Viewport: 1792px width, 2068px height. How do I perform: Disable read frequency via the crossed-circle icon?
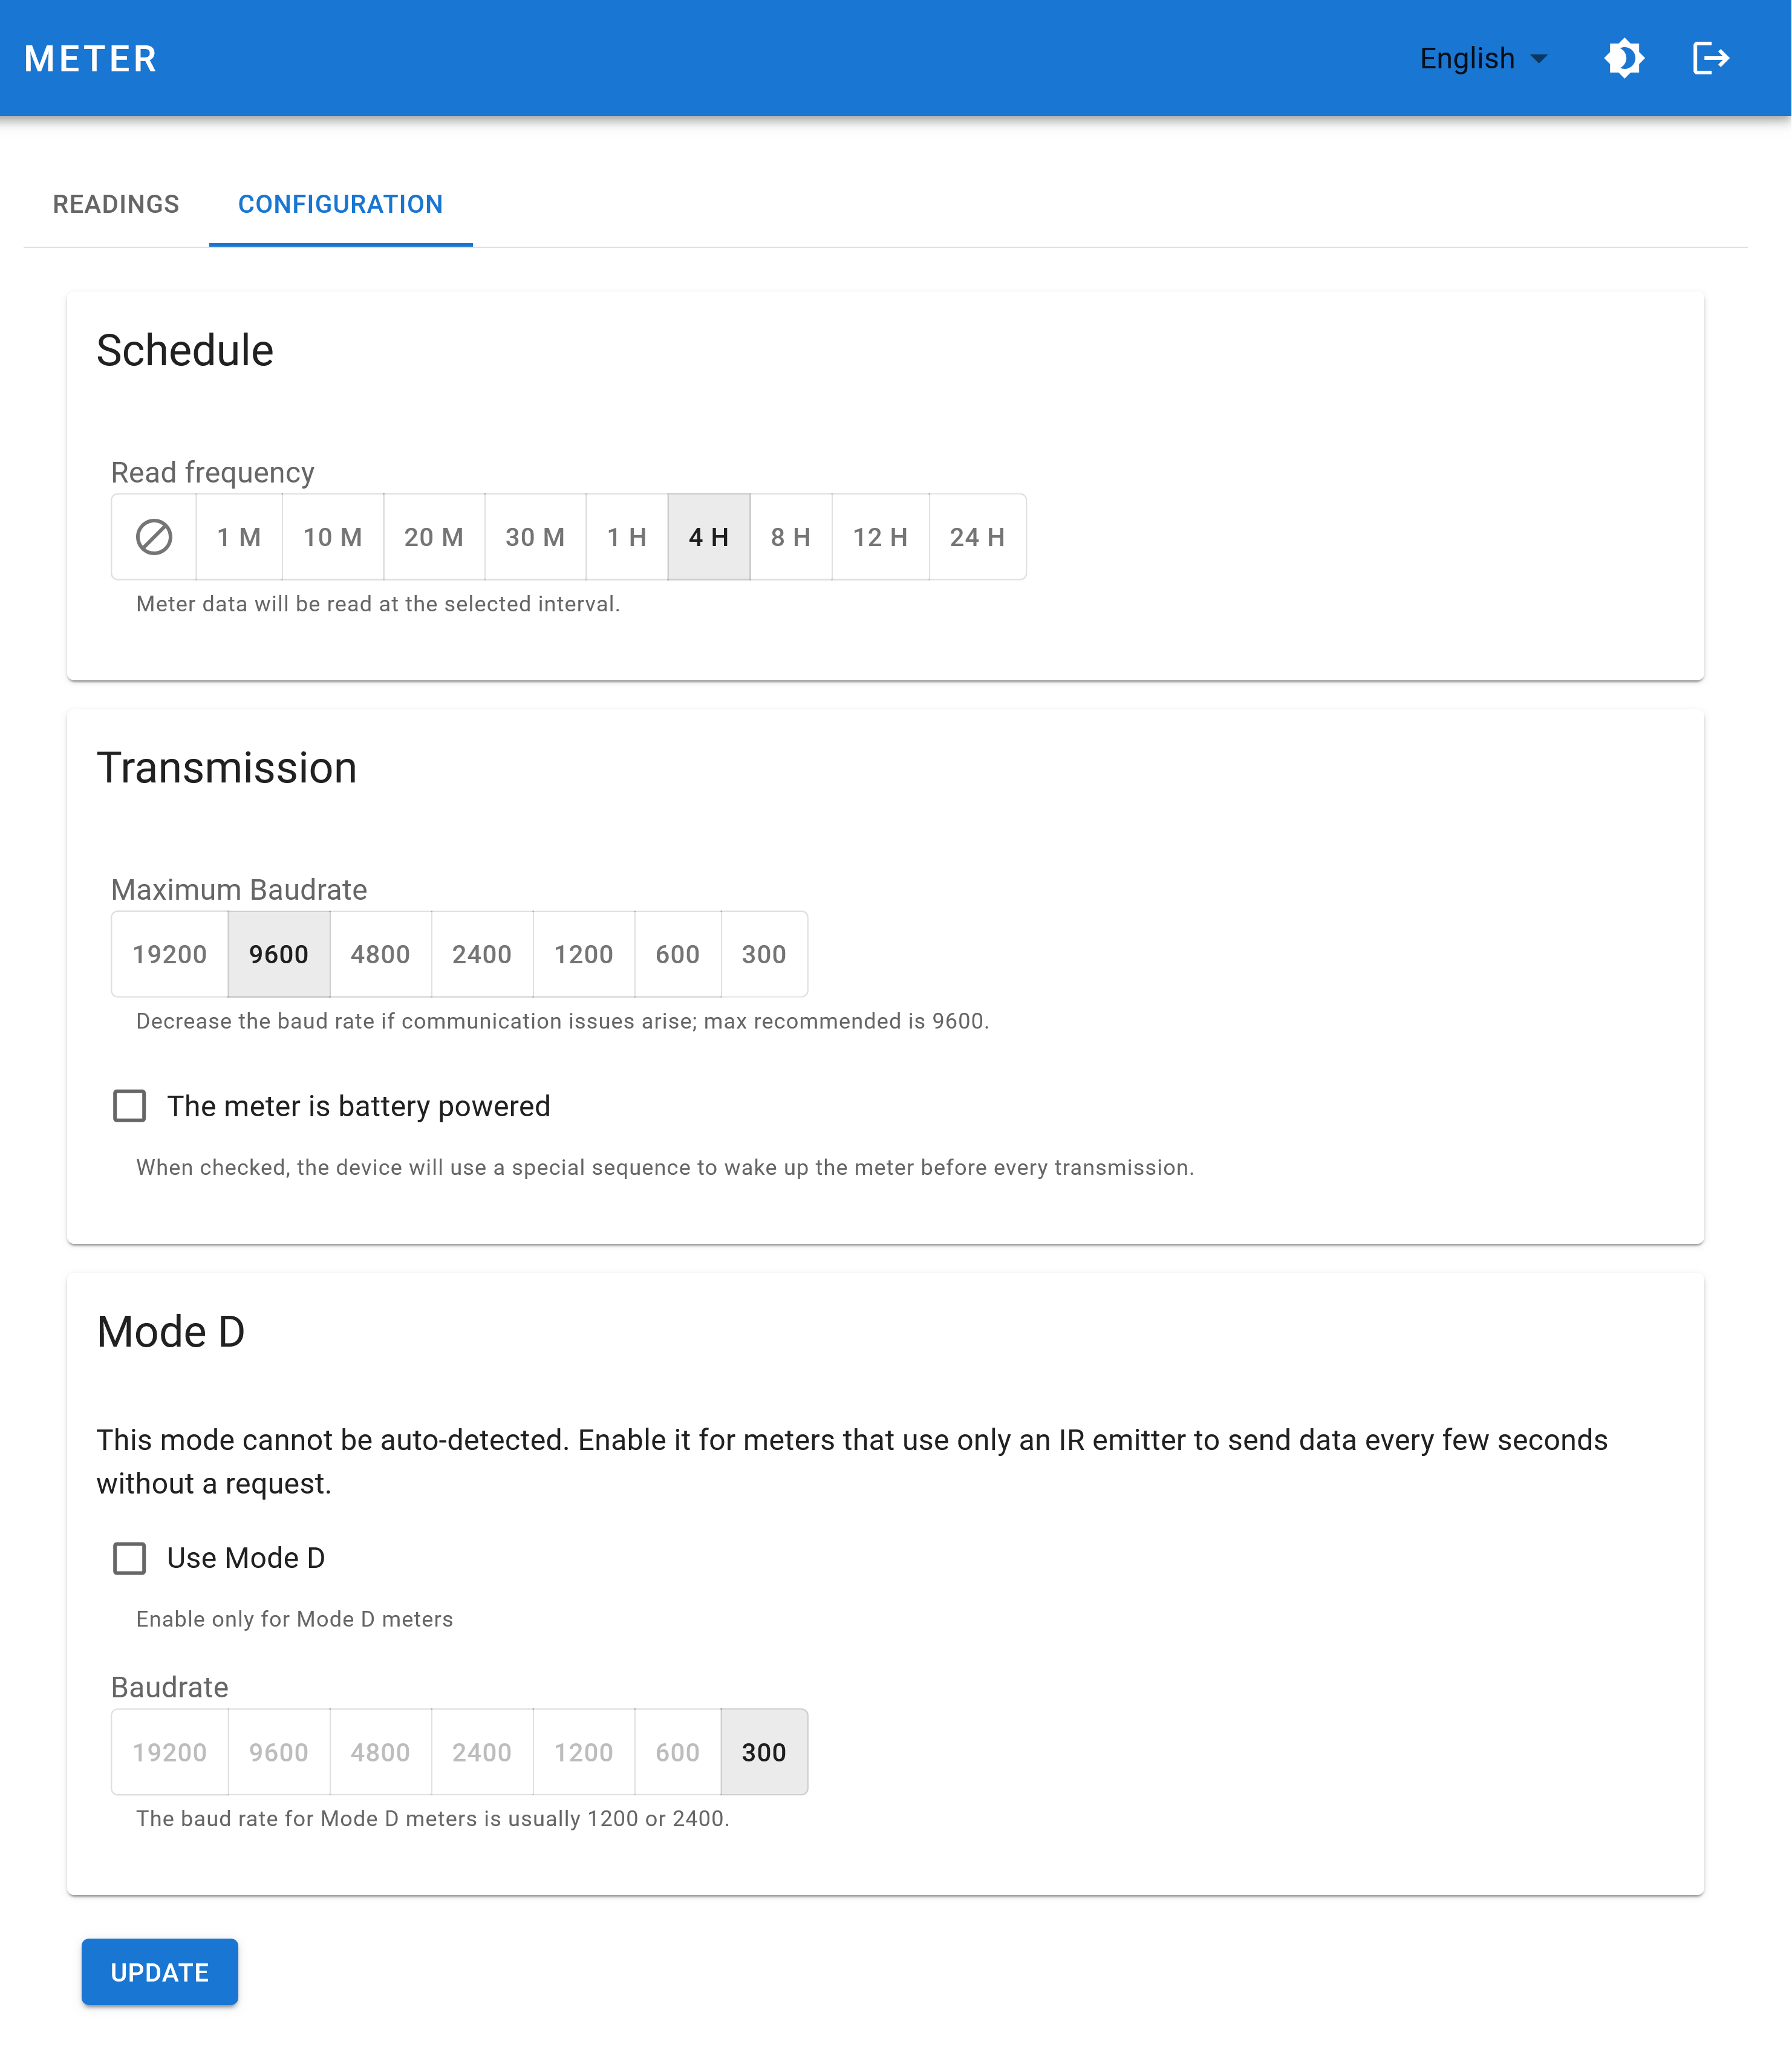pos(154,537)
